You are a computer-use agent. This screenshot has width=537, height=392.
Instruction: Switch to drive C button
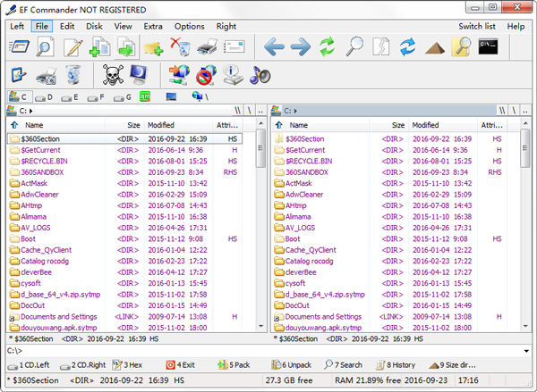(x=20, y=97)
